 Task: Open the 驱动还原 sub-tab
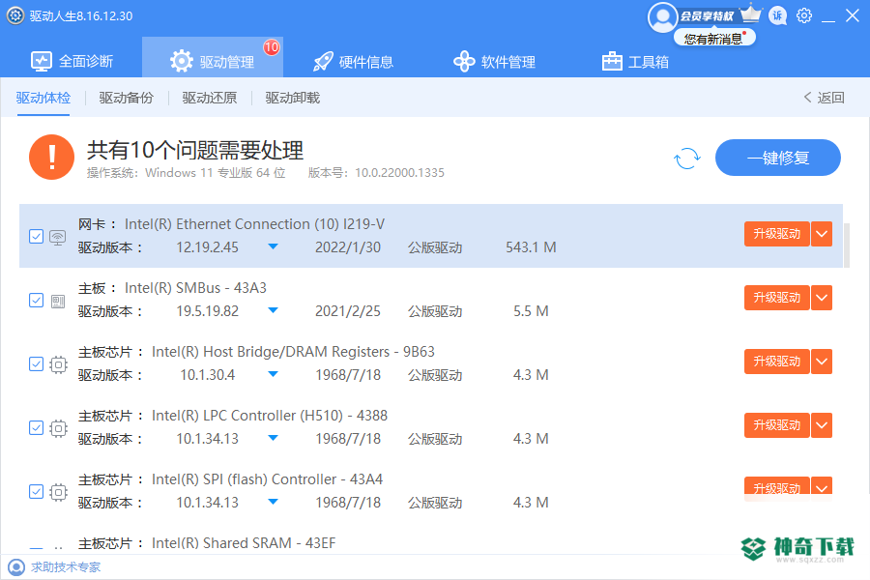point(209,99)
